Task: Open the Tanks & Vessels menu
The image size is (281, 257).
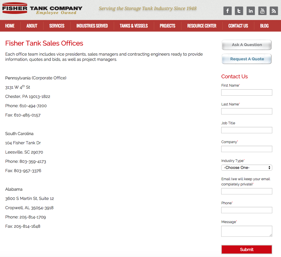Action: [x=134, y=26]
